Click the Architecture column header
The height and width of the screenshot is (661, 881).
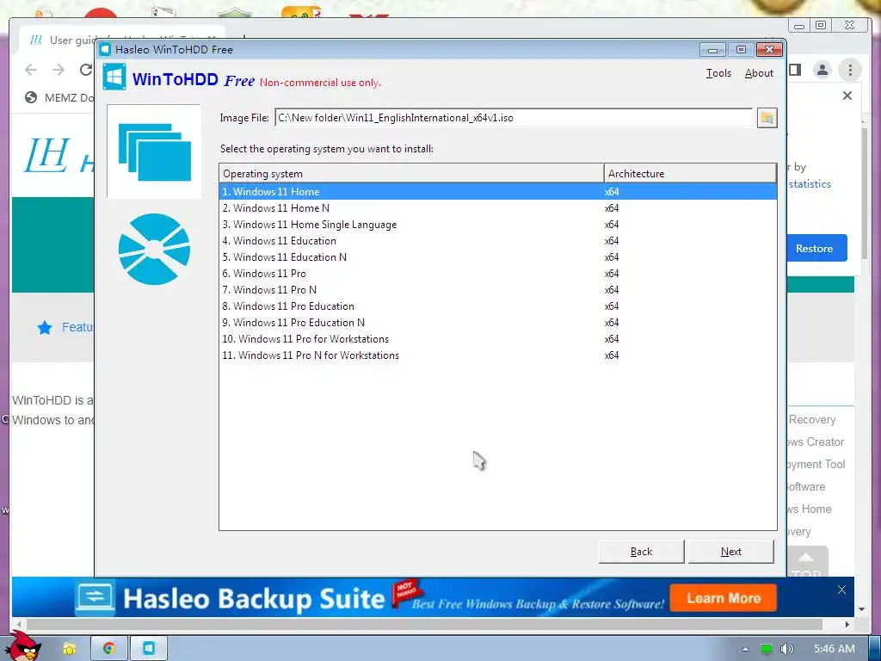(690, 174)
